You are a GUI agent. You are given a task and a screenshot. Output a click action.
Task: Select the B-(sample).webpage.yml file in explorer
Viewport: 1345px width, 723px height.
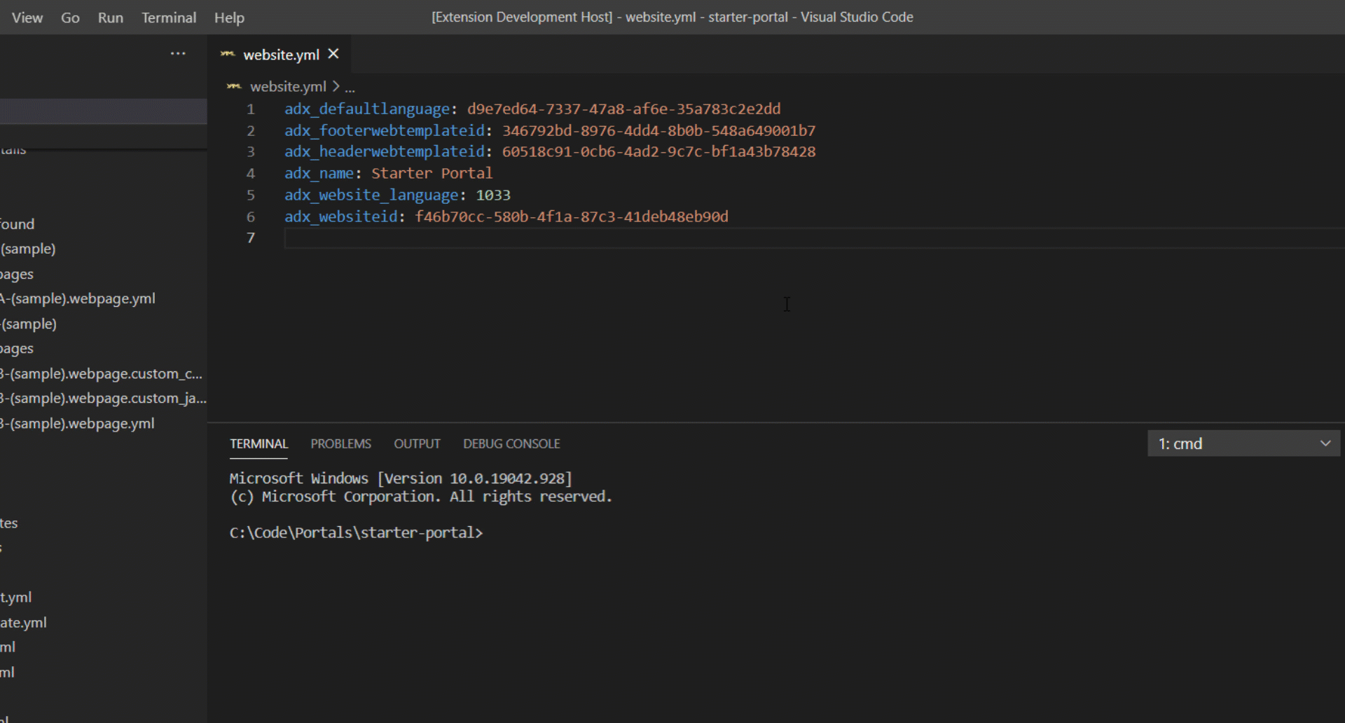click(77, 423)
